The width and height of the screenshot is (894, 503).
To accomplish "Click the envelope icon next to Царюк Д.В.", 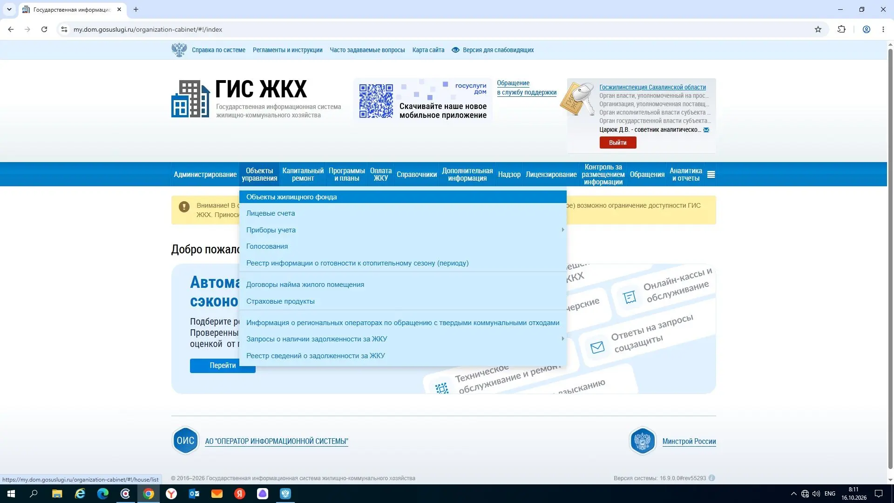I will pyautogui.click(x=706, y=130).
